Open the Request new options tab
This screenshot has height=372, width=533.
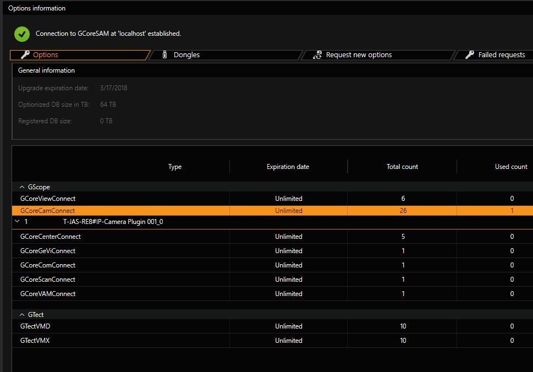pos(378,55)
